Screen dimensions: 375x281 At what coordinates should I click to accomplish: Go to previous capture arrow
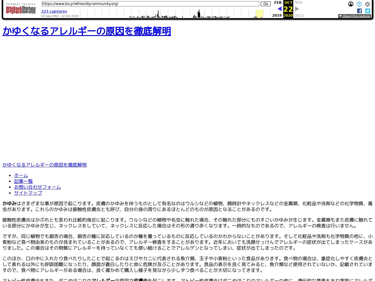click(279, 9)
